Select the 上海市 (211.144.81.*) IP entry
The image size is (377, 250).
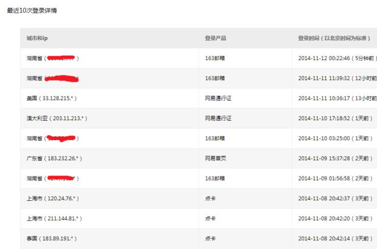coord(54,218)
